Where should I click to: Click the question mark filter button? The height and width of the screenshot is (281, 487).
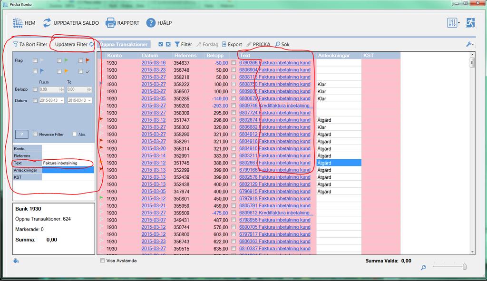(x=21, y=134)
